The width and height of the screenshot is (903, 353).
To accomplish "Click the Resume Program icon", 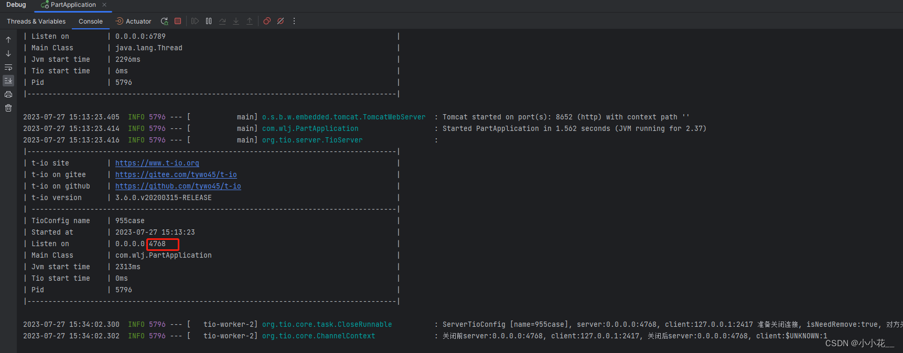I will pos(195,21).
